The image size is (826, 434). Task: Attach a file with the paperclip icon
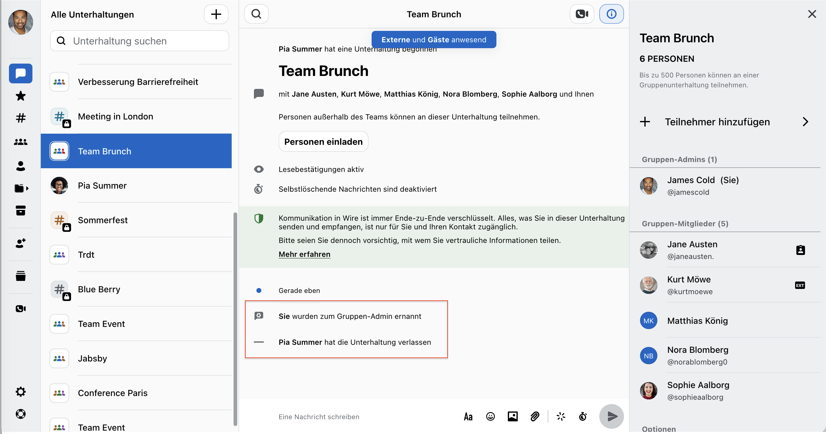click(x=534, y=416)
